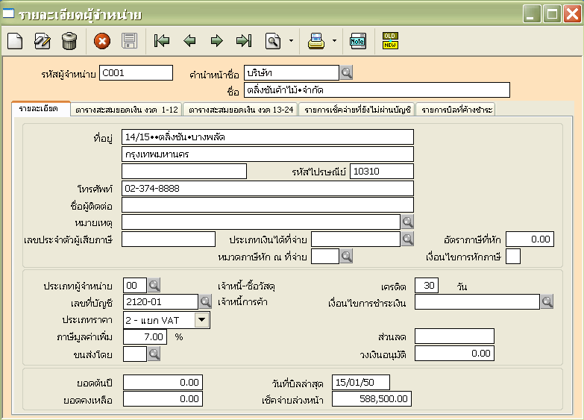Viewport: 584px width, 420px height.
Task: Open the Note icon in toolbar
Action: (358, 42)
